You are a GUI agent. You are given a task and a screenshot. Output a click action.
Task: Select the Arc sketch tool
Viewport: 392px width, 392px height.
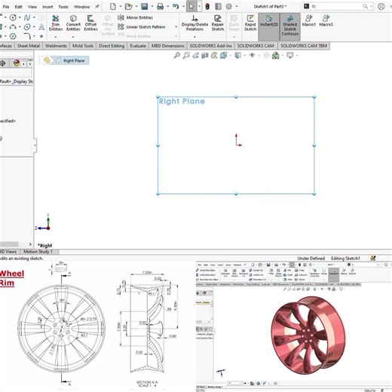click(13, 27)
